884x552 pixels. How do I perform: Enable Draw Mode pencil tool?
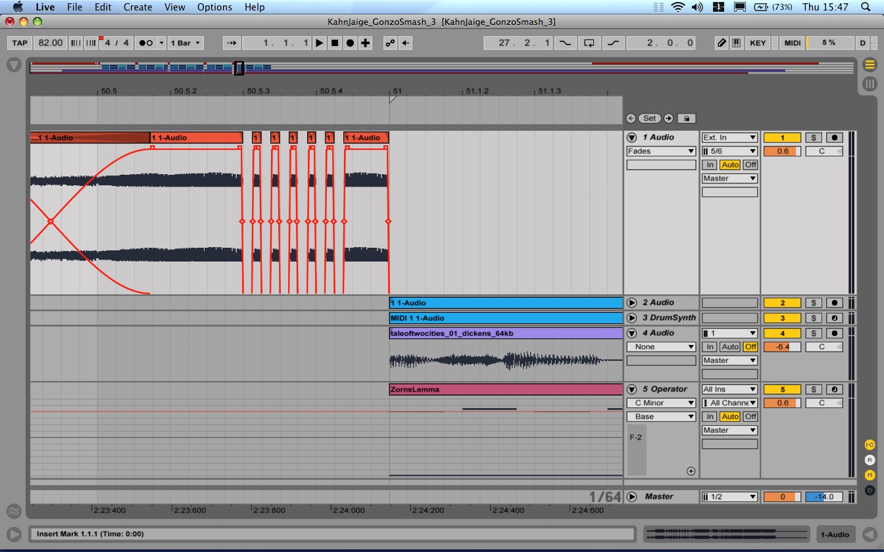pos(722,43)
